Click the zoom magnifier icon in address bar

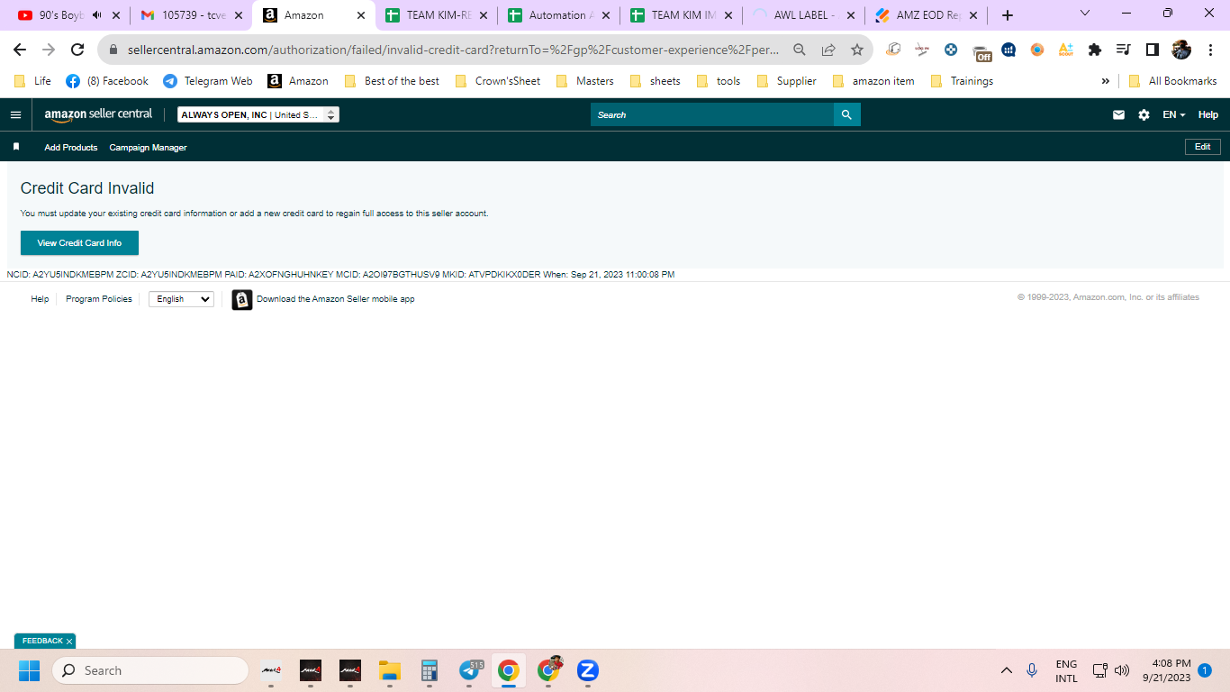click(800, 50)
